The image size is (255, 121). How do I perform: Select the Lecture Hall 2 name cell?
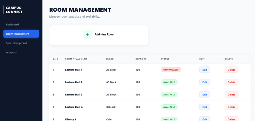click(x=74, y=82)
